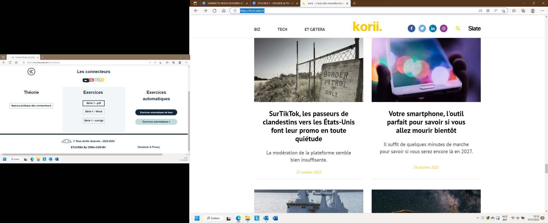Viewport: 548px width, 223px height.
Task: Open Disclaimer & Privacy link
Action: point(149,147)
